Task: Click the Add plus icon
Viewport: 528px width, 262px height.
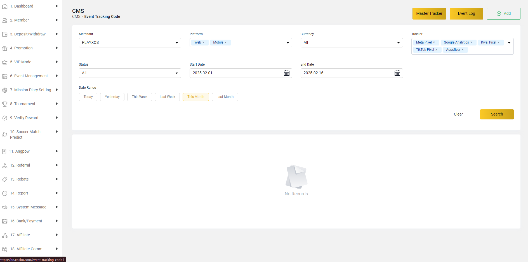Action: [x=499, y=13]
